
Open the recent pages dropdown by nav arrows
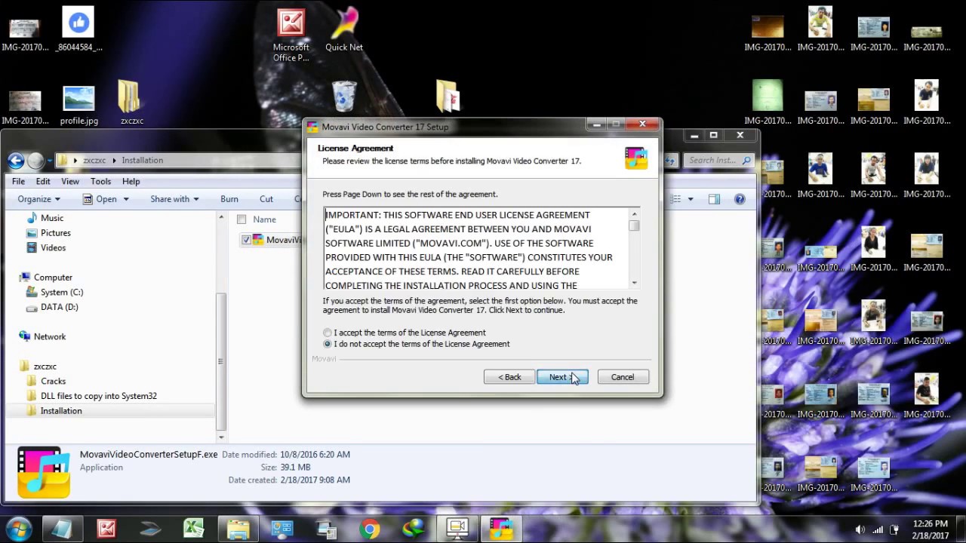coord(50,161)
